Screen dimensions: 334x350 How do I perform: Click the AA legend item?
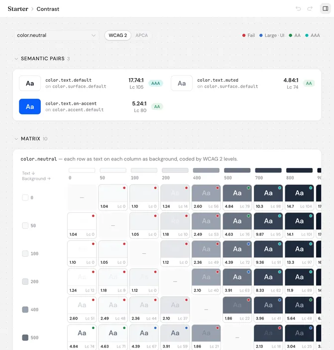(295, 35)
